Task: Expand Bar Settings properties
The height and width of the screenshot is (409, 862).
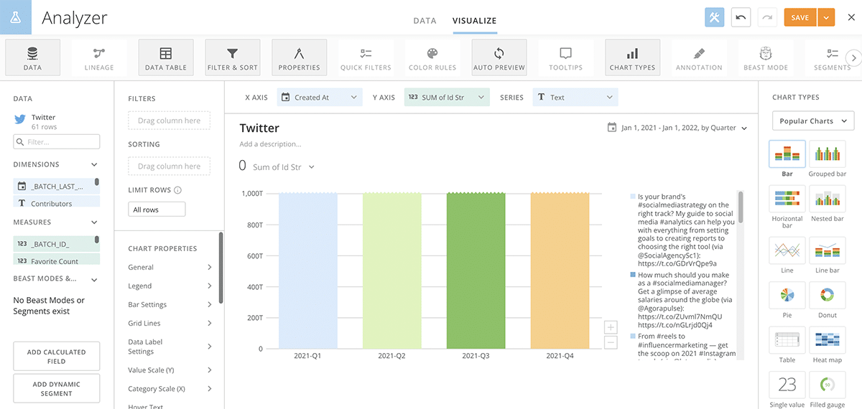Action: click(x=170, y=304)
